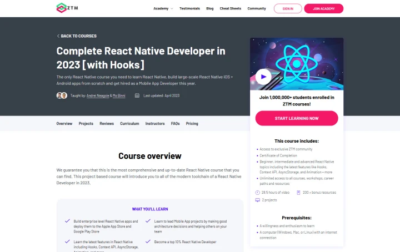Click 'Unlimited access to all courses' item

[x=297, y=181]
